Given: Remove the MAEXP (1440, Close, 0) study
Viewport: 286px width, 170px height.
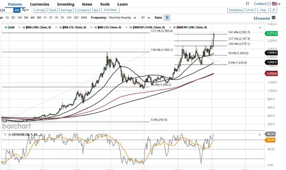Looking at the screenshot, I should [126, 27].
